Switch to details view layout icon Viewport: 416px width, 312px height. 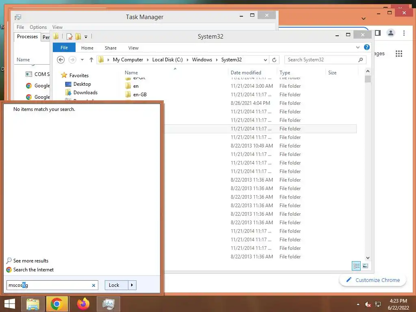(356, 266)
